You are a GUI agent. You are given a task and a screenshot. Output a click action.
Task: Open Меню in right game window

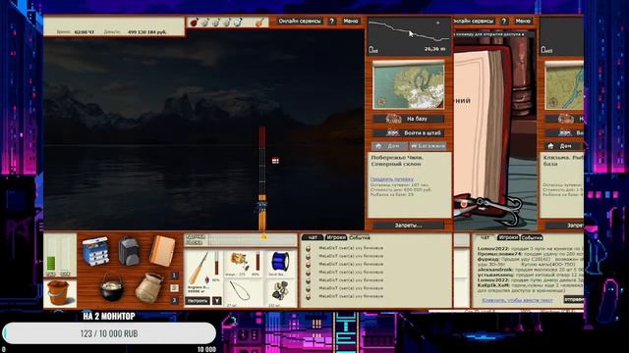click(x=523, y=21)
